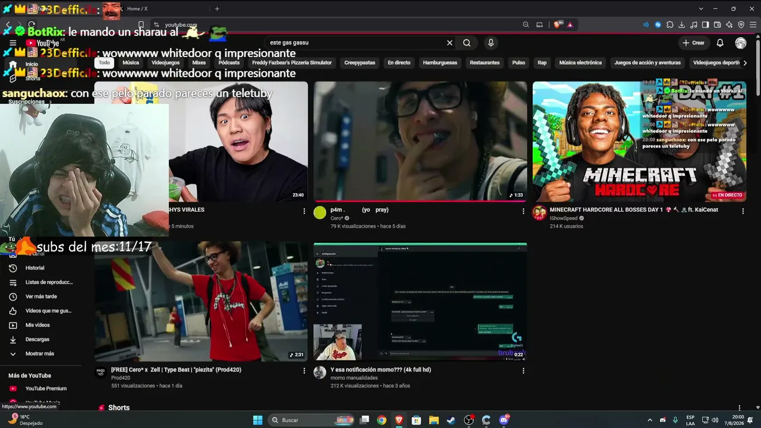Show hidden system tray icons

[x=650, y=420]
